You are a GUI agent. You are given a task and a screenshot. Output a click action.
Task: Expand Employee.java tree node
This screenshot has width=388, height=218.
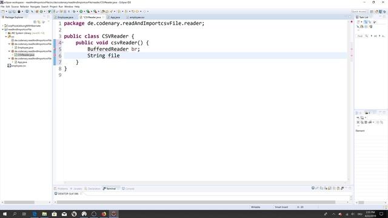pos(12,47)
